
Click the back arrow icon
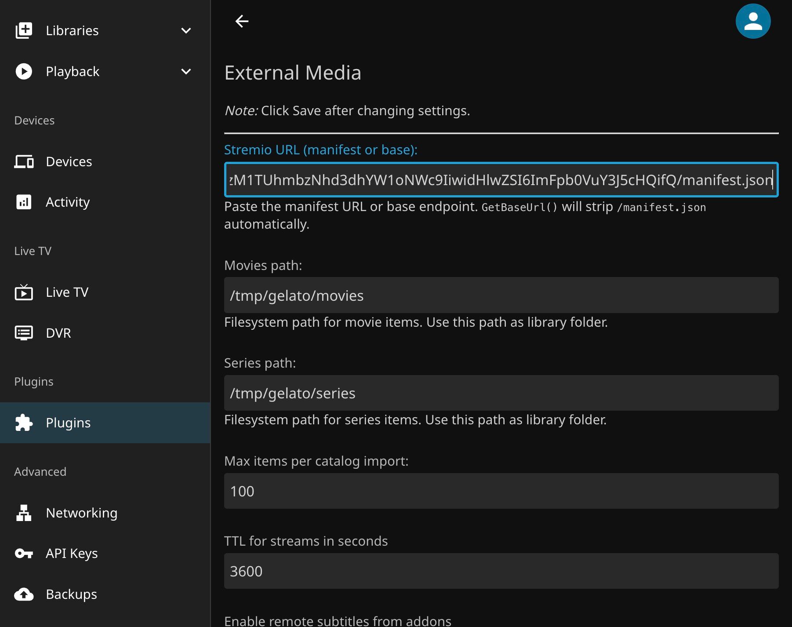242,21
